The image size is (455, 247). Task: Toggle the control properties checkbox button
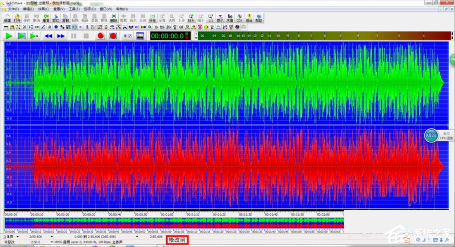[128, 36]
